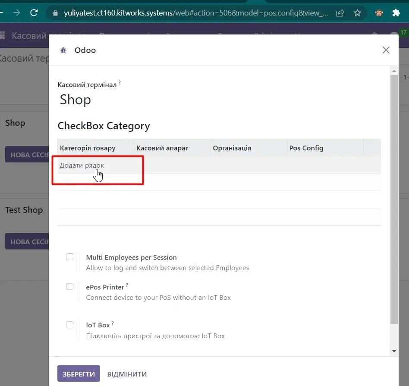Click the dialog scrollbar down arrow

[394, 351]
